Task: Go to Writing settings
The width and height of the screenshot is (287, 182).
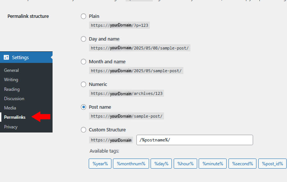Action: [11, 80]
